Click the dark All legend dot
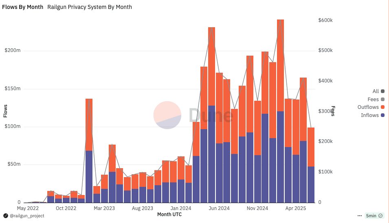 tap(382, 91)
